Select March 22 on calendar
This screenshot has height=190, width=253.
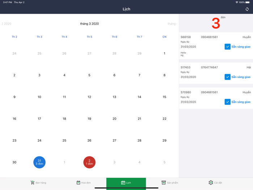pyautogui.click(x=164, y=119)
